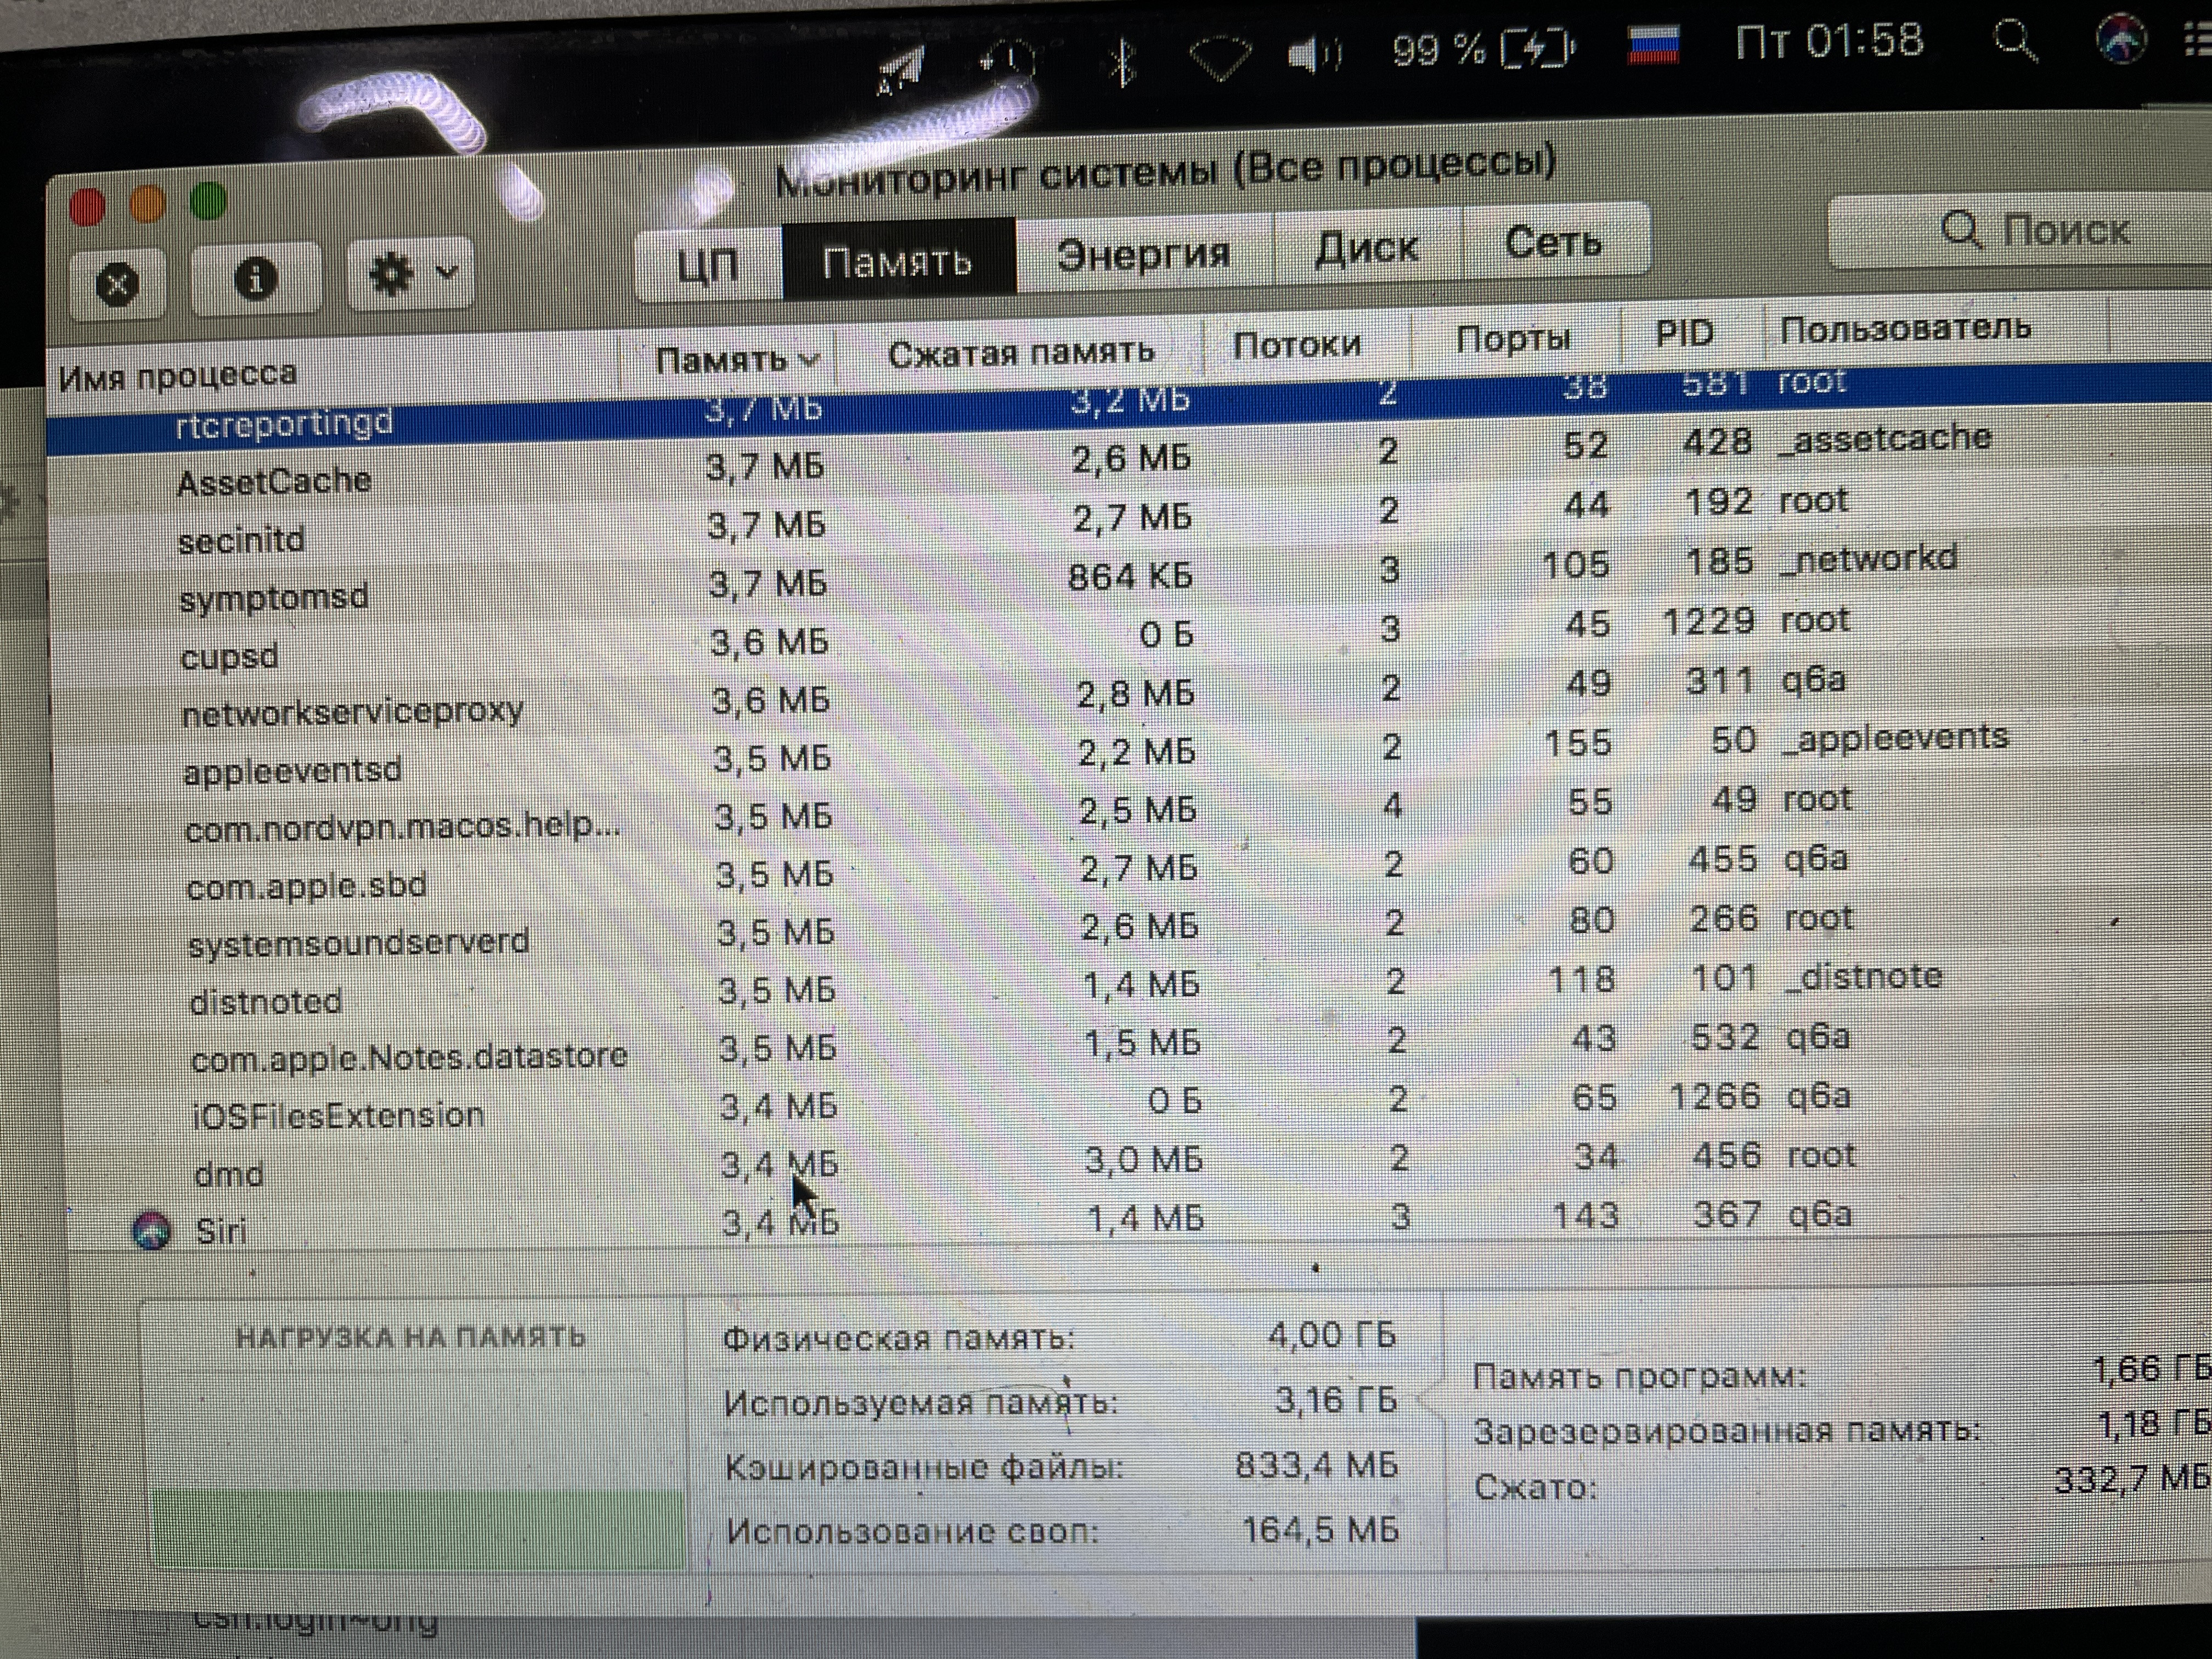The image size is (2212, 1659).
Task: Click the Siri app icon in process list
Action: click(x=152, y=1230)
